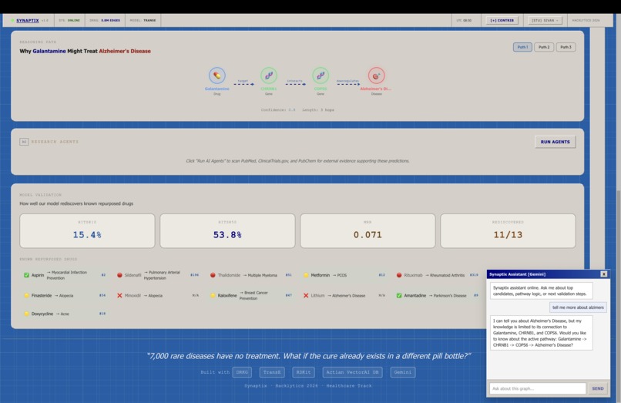Click the 'interacts' edge label
Screen dimensions: 621x403
click(x=294, y=81)
